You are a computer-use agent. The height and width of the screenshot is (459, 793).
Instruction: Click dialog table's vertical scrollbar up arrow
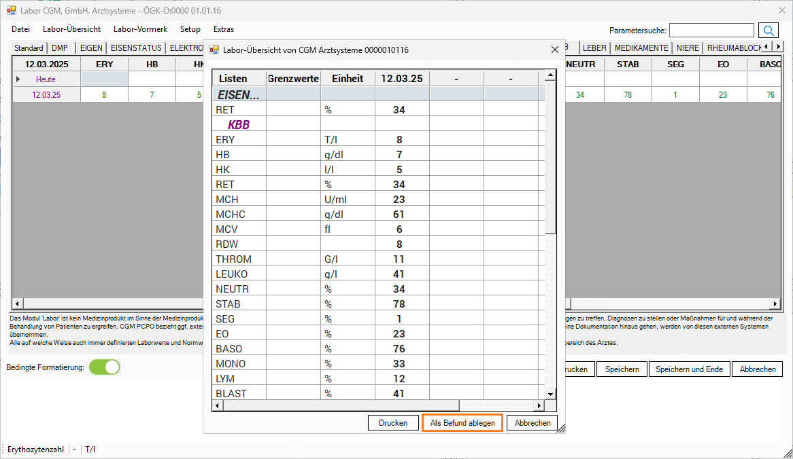click(550, 75)
